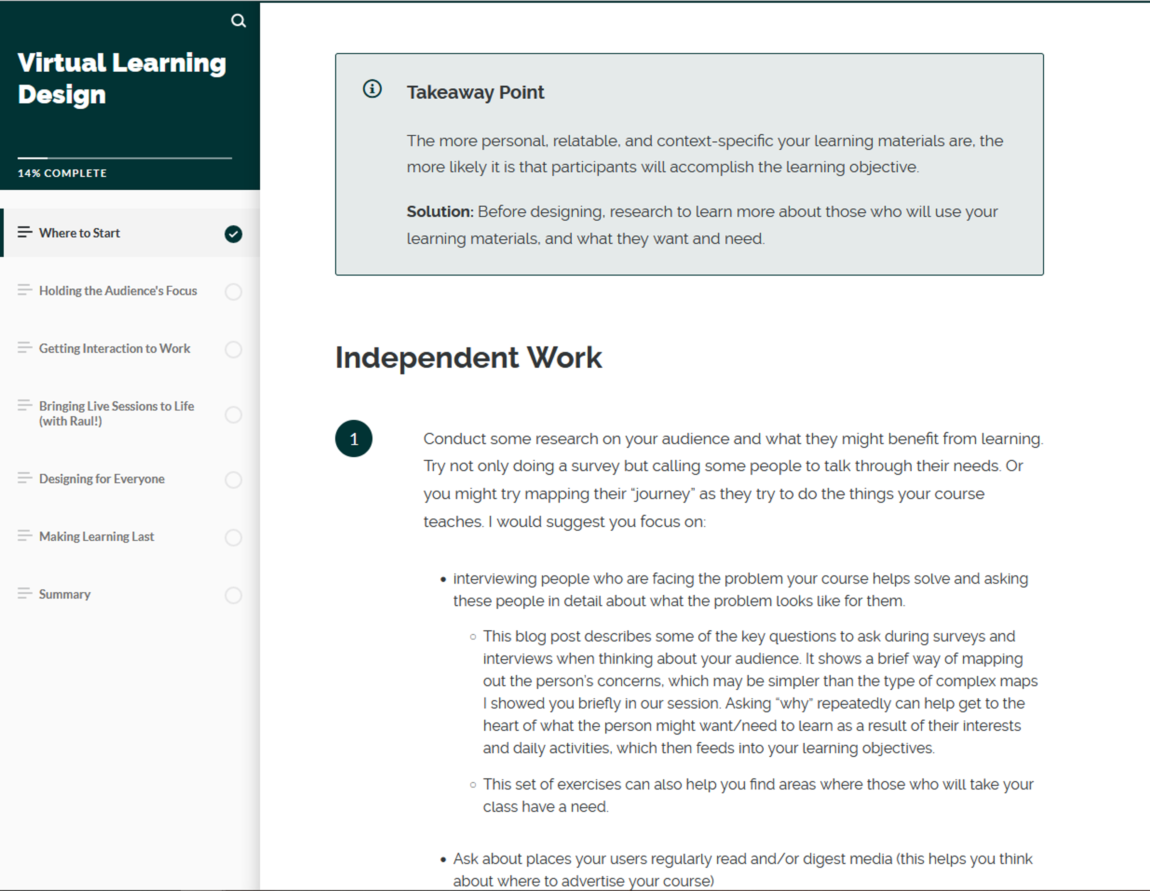Click the completion circle for Making Learning Last

pyautogui.click(x=233, y=538)
